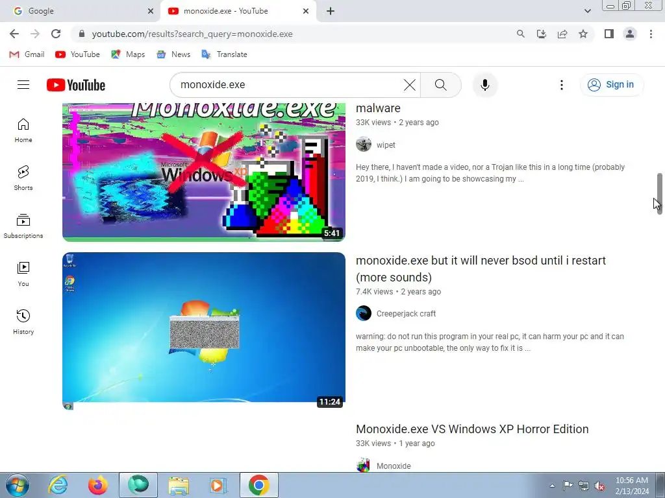
Task: Launch Internet Explorer from taskbar
Action: click(x=58, y=485)
